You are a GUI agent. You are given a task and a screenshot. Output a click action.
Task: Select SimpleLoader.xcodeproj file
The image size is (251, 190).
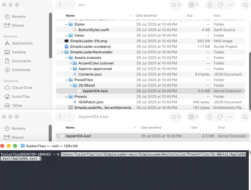coord(151,47)
